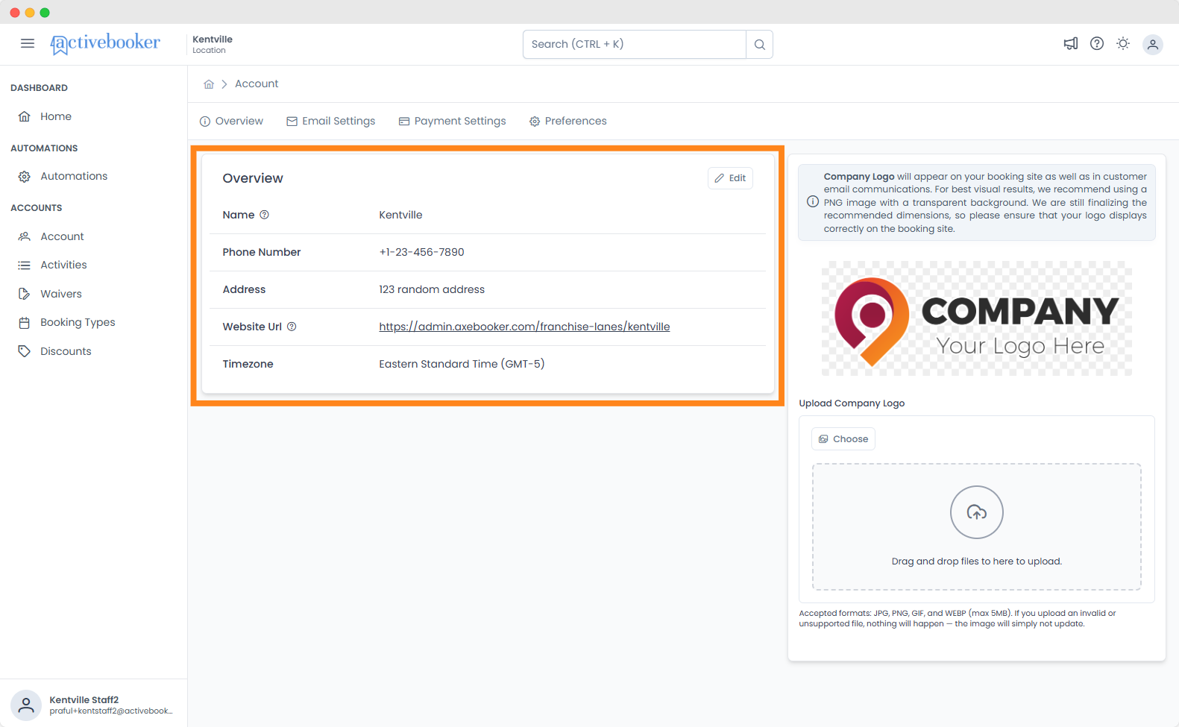Click the Overview card heading
The height and width of the screenshot is (727, 1179).
pos(253,178)
